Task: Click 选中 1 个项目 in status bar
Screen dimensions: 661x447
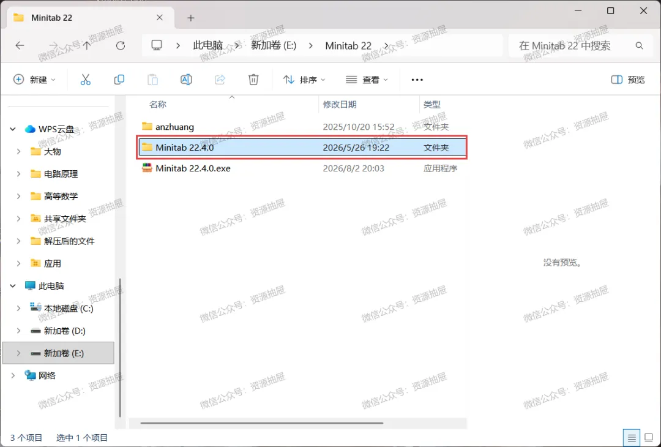Action: pos(82,438)
